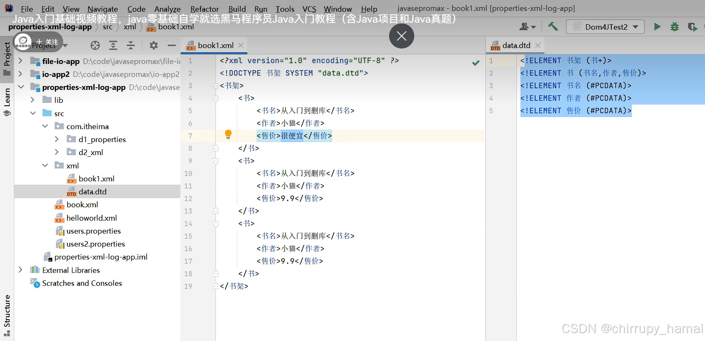Click the xml breadcrumb in navigation bar

click(x=130, y=27)
